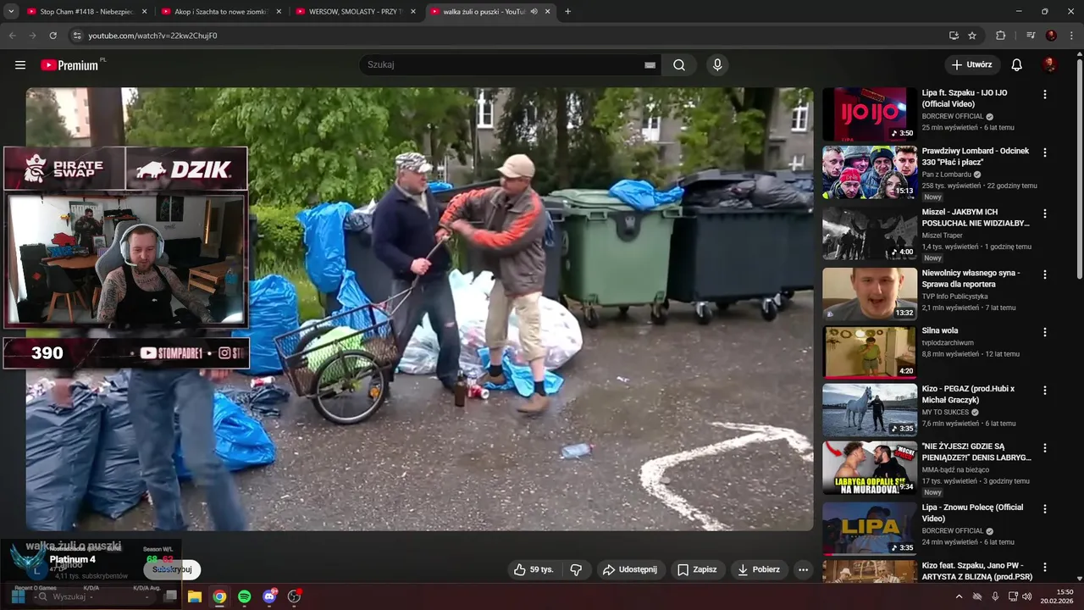This screenshot has width=1084, height=610.
Task: Close the Stop Cham #1418 tab
Action: click(x=144, y=12)
